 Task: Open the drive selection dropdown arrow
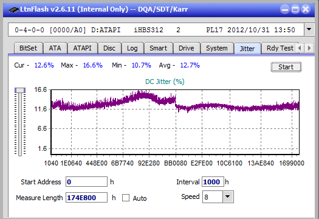click(309, 30)
